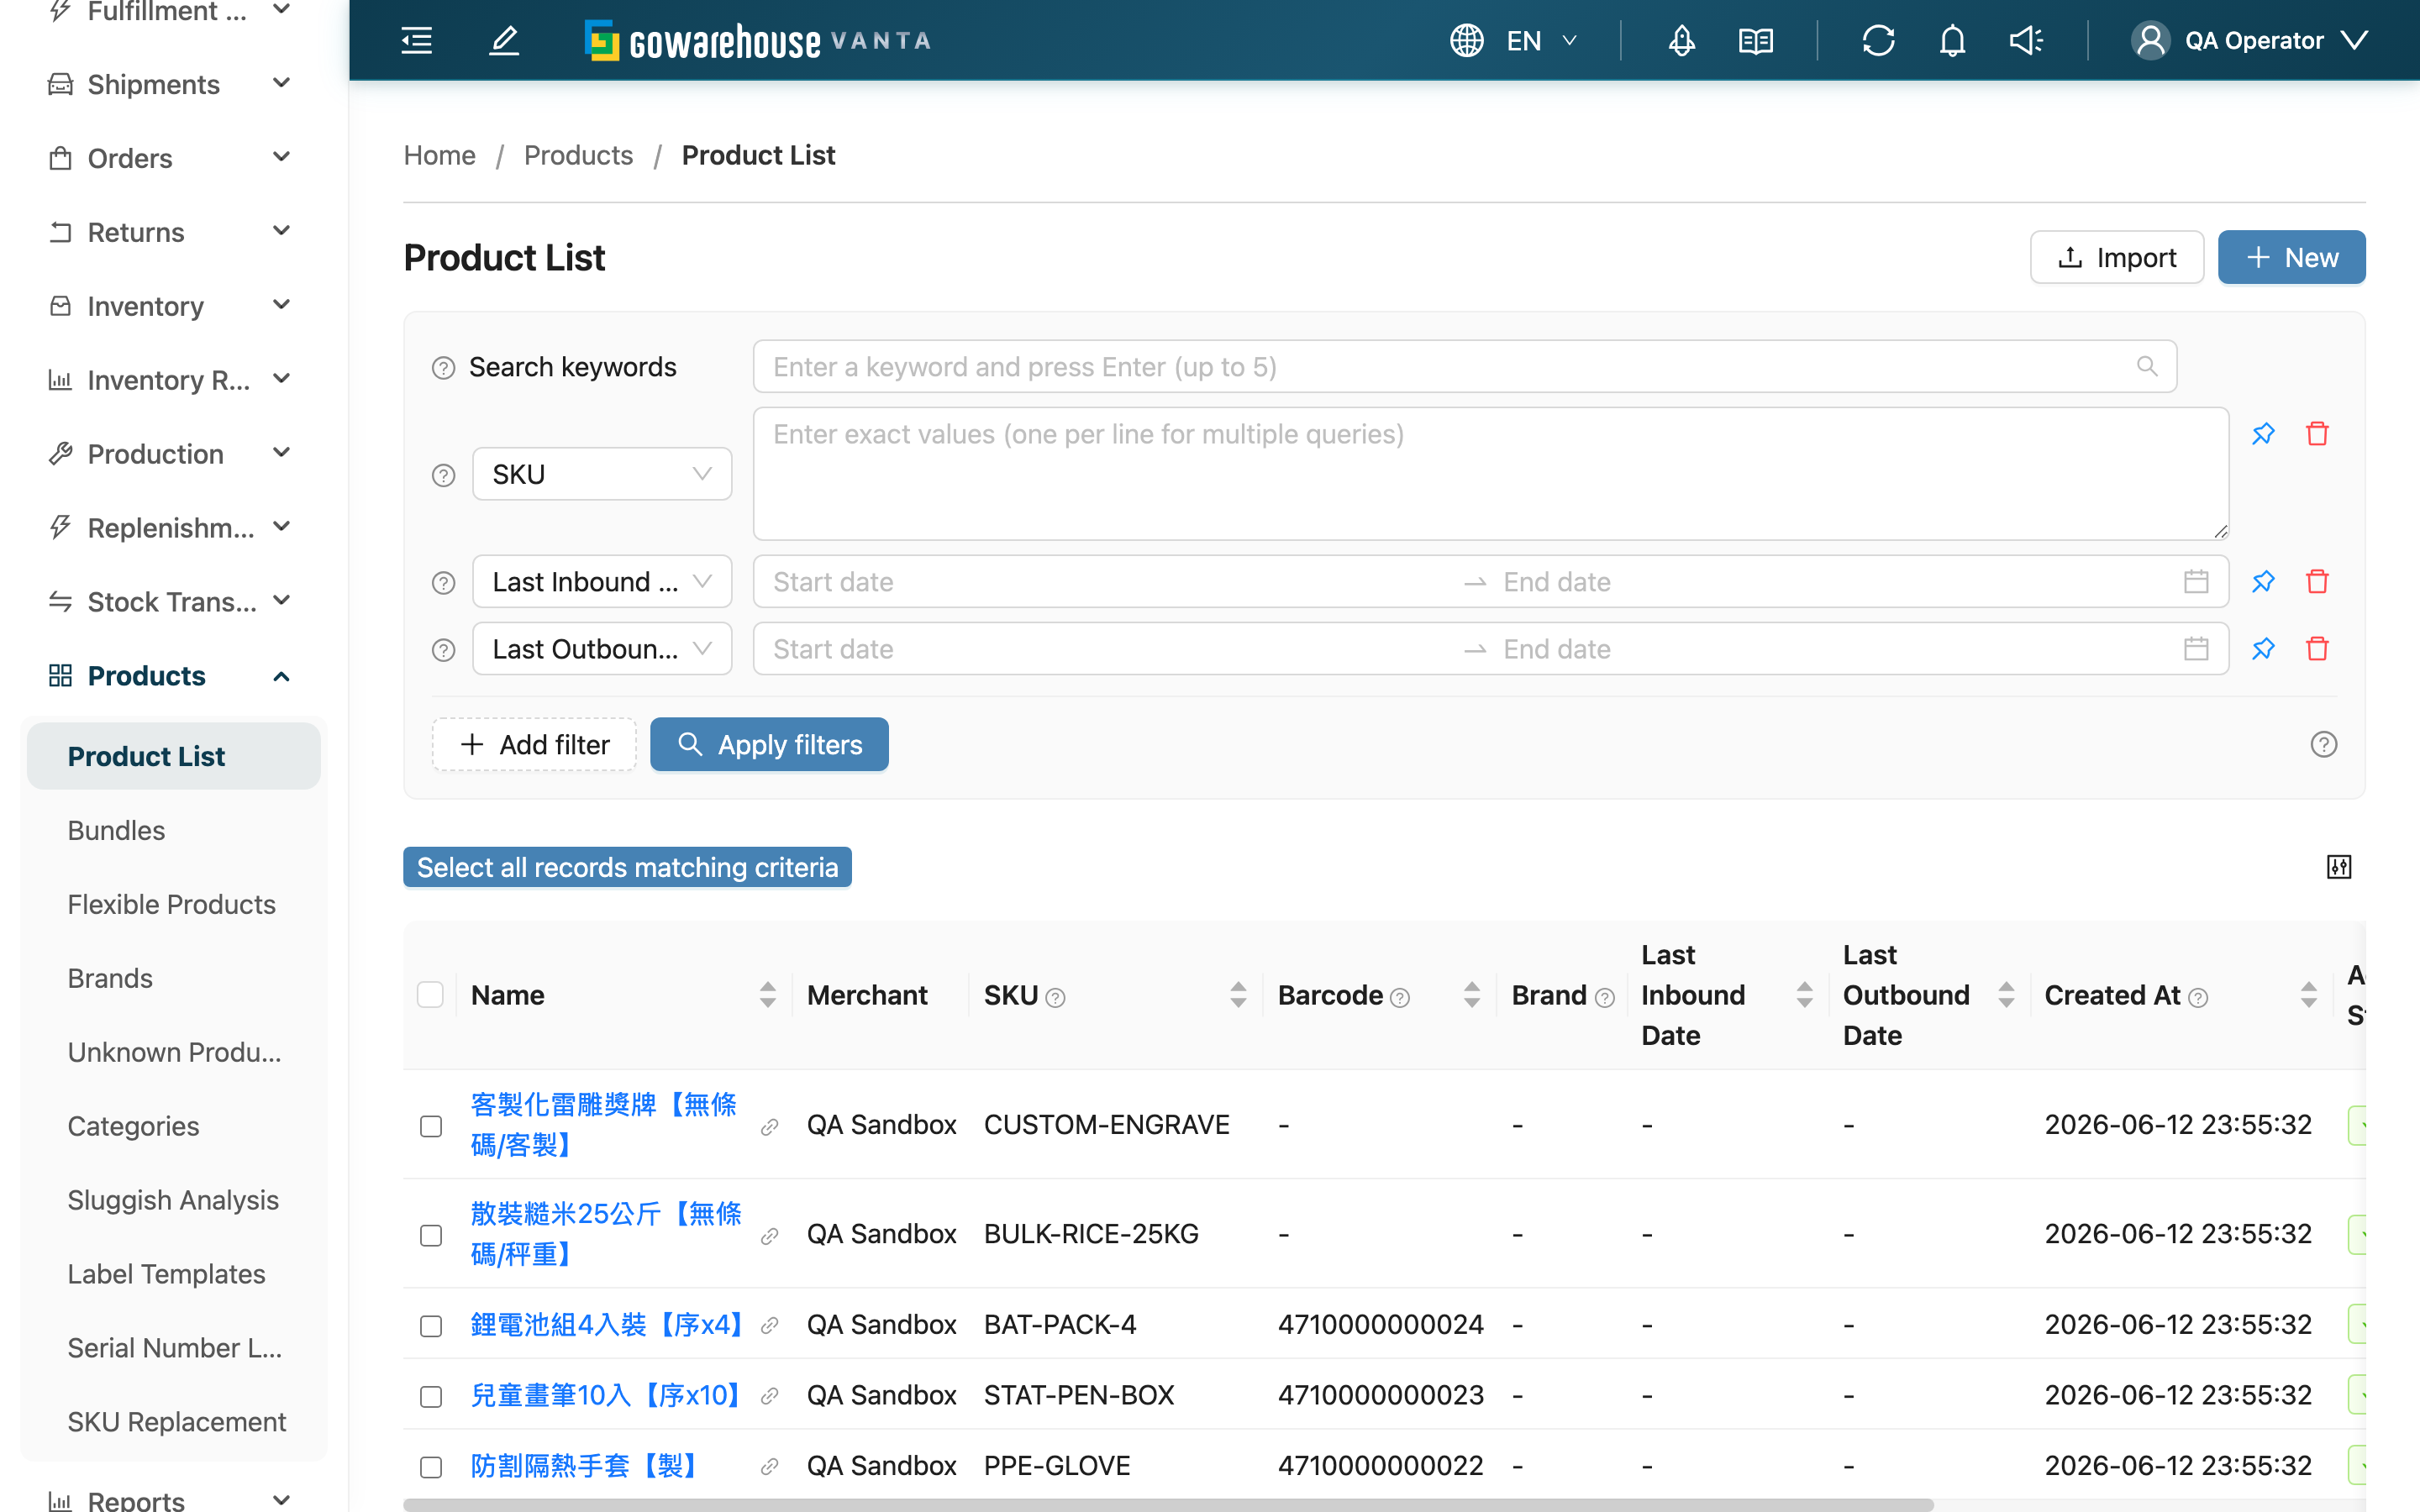Click the filter panel help icon at right
Viewport: 2420px width, 1512px height.
point(2324,744)
